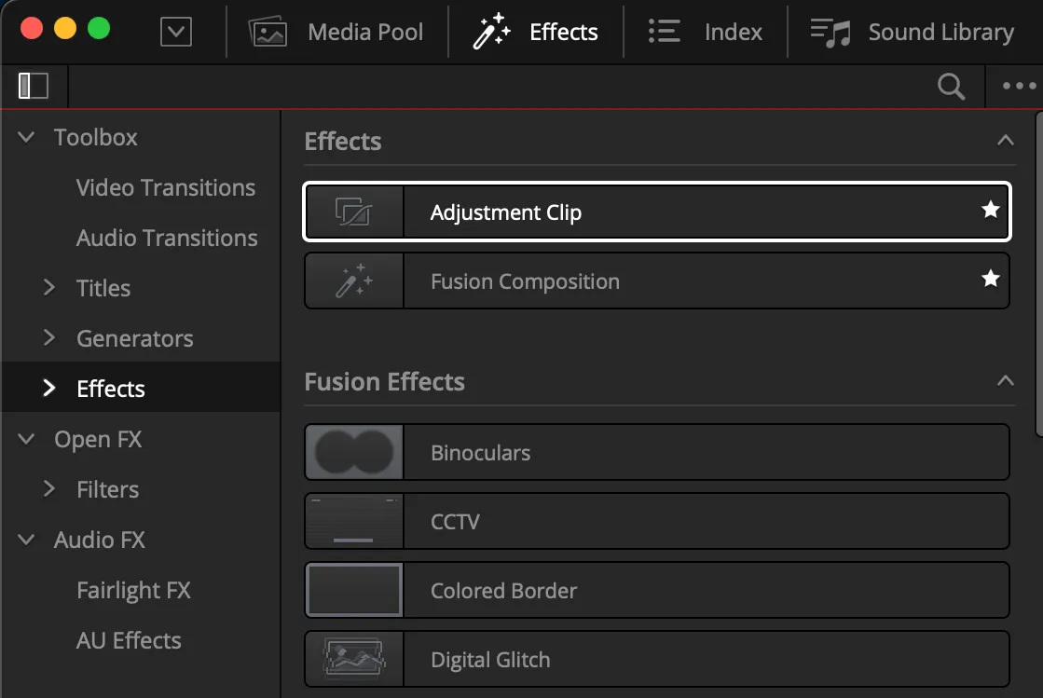Screen dimensions: 1043x698
Task: Click the Adjustment Clip icon thumbnail
Action: click(x=354, y=212)
